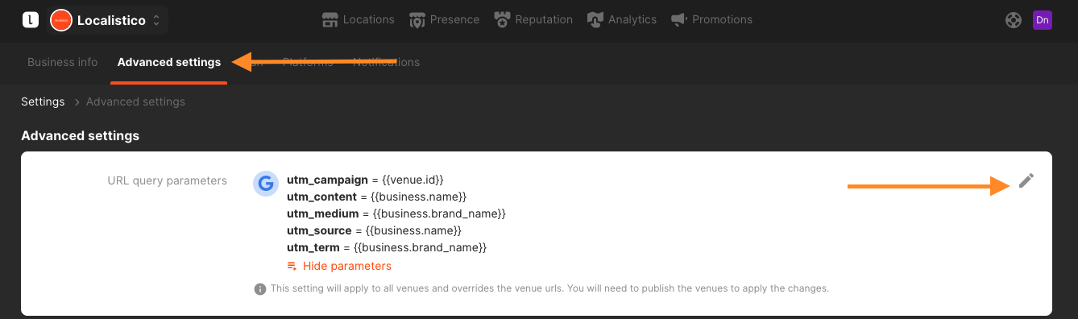Click the utm_term parameter line
Screen dimensions: 1078x319
387,247
